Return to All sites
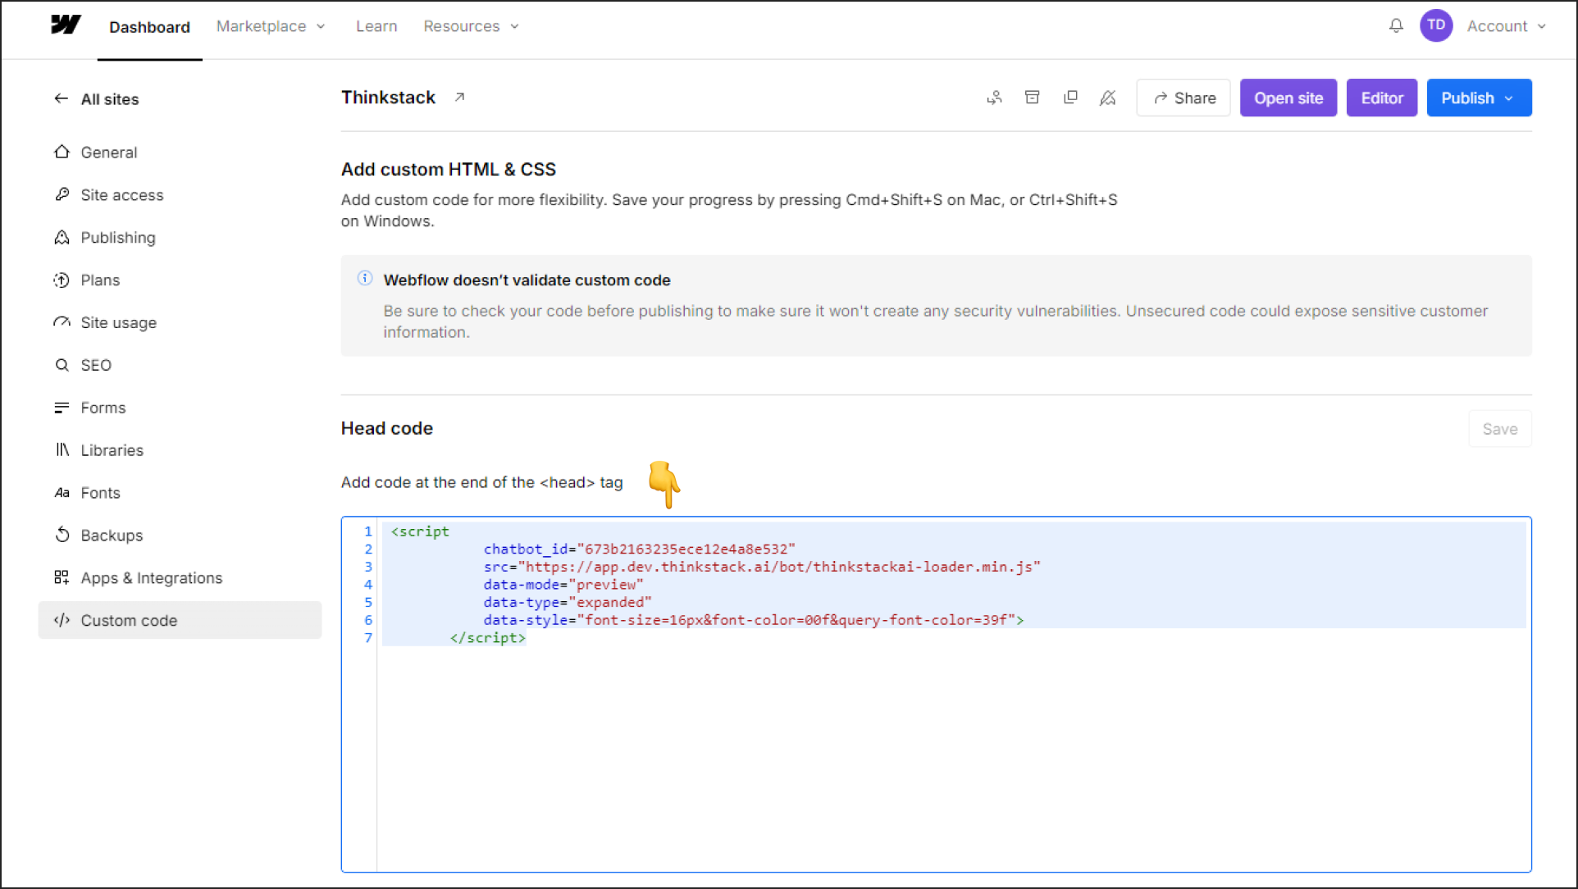1578x889 pixels. [109, 99]
